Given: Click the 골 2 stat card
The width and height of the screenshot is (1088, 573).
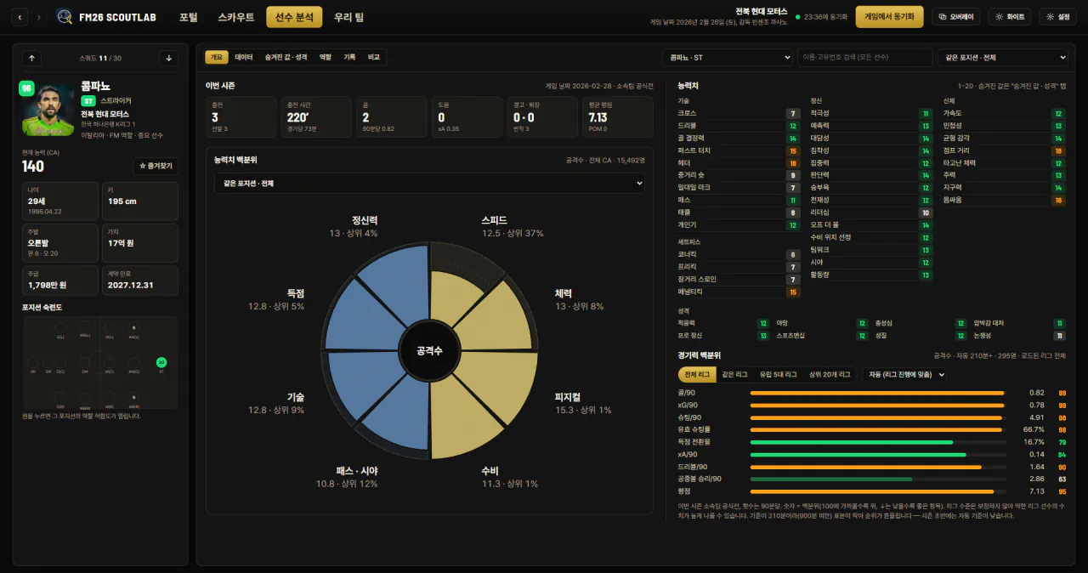Looking at the screenshot, I should (x=391, y=117).
